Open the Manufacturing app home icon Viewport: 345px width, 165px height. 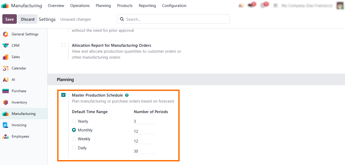(5, 5)
